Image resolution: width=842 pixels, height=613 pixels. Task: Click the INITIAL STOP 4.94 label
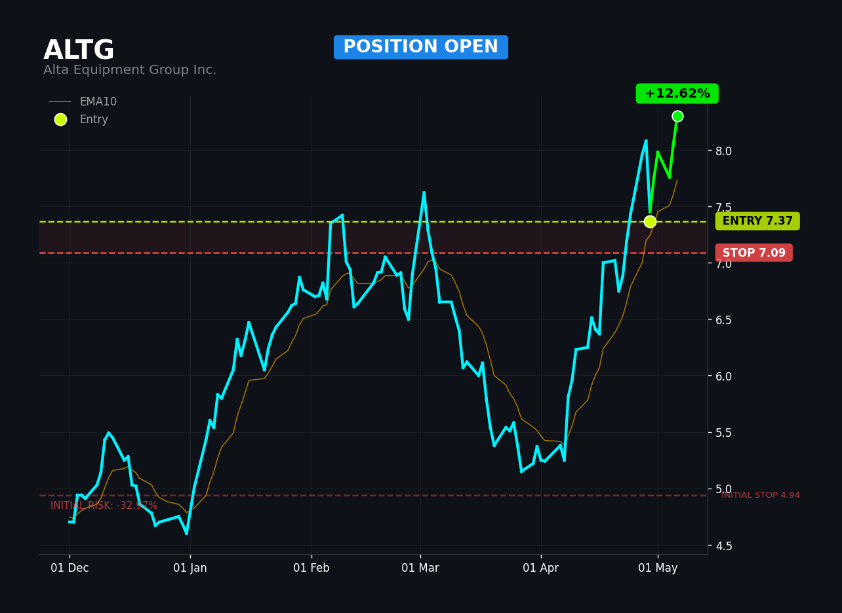click(x=761, y=495)
